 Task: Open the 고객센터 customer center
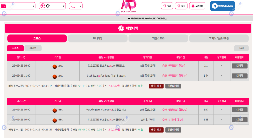pyautogui.click(x=197, y=6)
